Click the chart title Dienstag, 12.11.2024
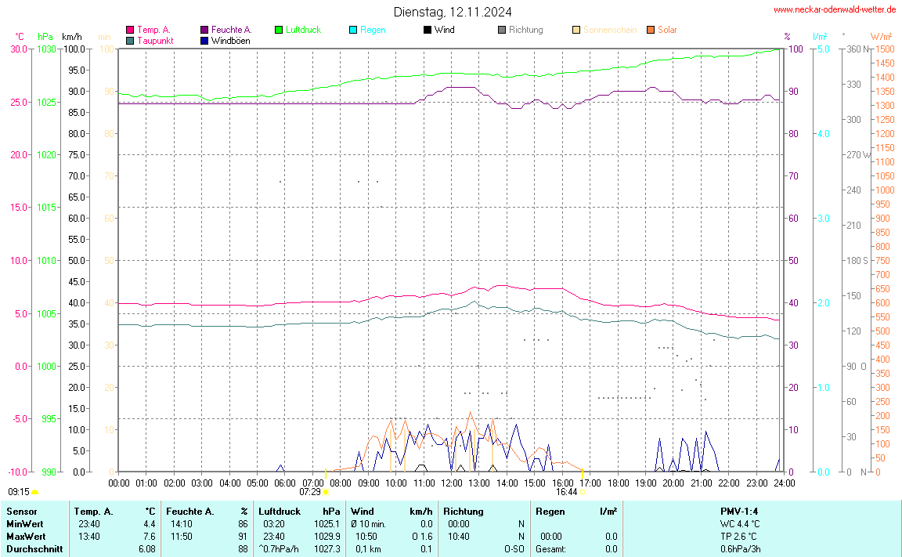Screen dimensions: 902x557 point(453,12)
